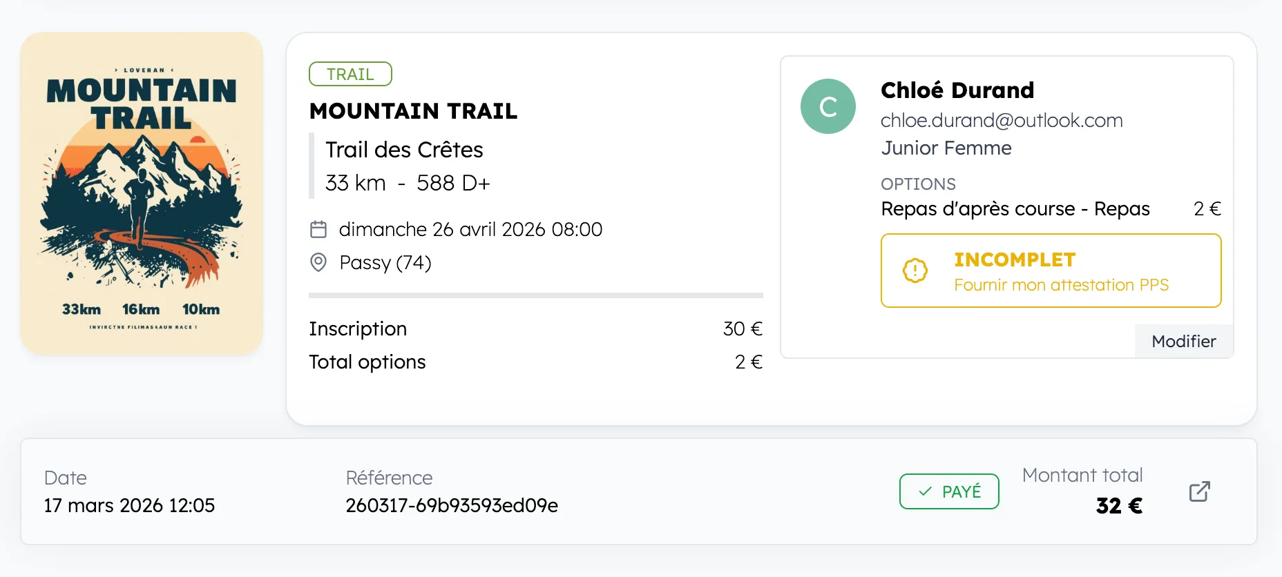Click the Modifier button

1183,341
